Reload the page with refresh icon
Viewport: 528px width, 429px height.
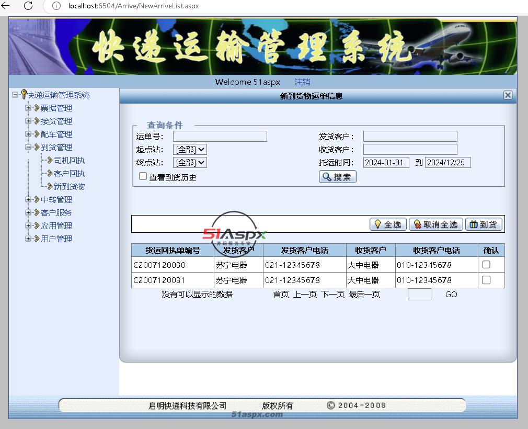click(x=28, y=6)
